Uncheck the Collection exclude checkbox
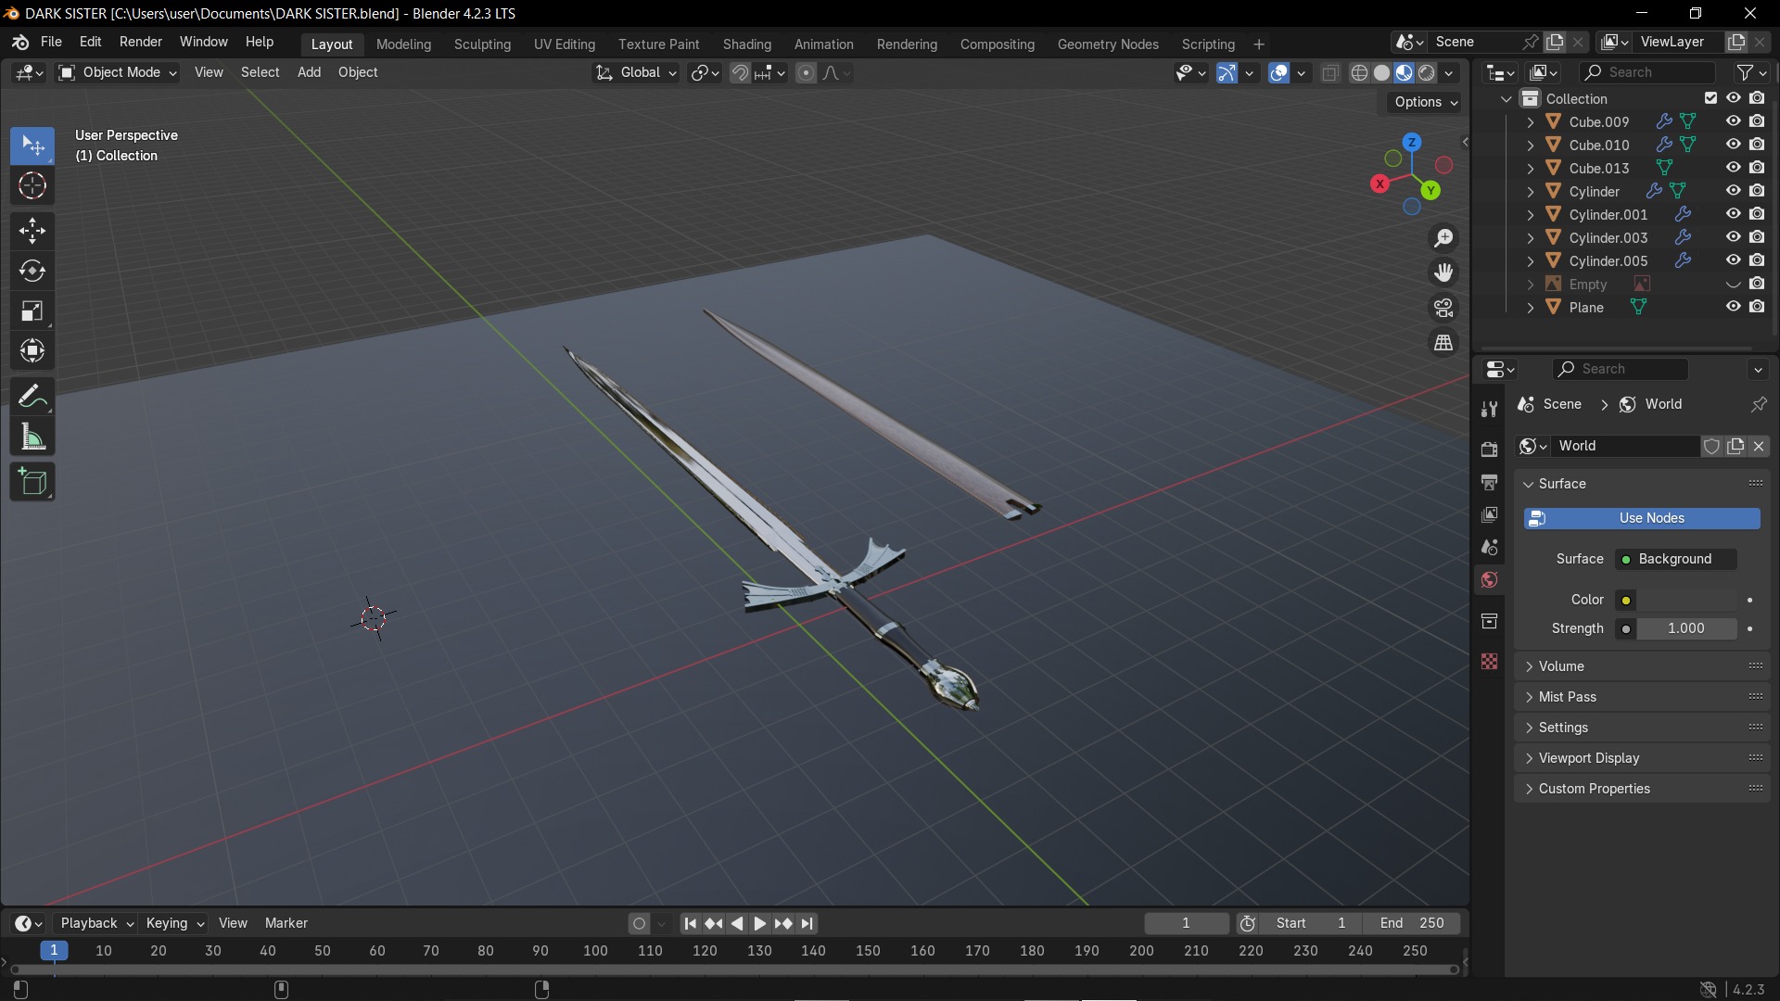Viewport: 1780px width, 1001px height. [1710, 98]
